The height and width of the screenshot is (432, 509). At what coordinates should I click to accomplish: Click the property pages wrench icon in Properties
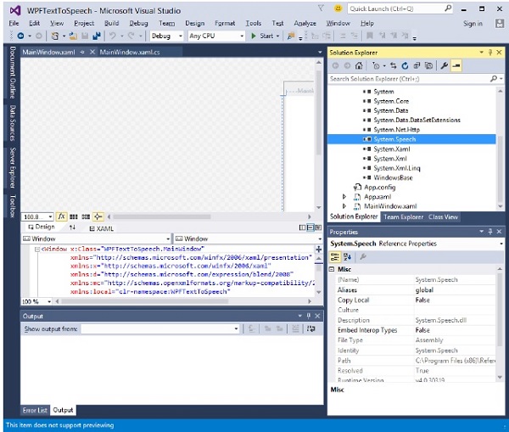363,256
